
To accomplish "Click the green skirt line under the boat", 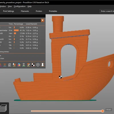I will click(x=55, y=100).
